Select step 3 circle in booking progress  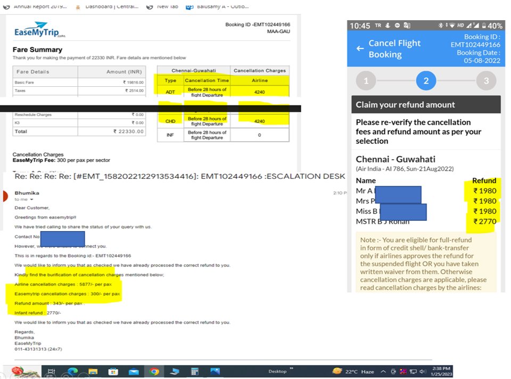click(x=486, y=80)
